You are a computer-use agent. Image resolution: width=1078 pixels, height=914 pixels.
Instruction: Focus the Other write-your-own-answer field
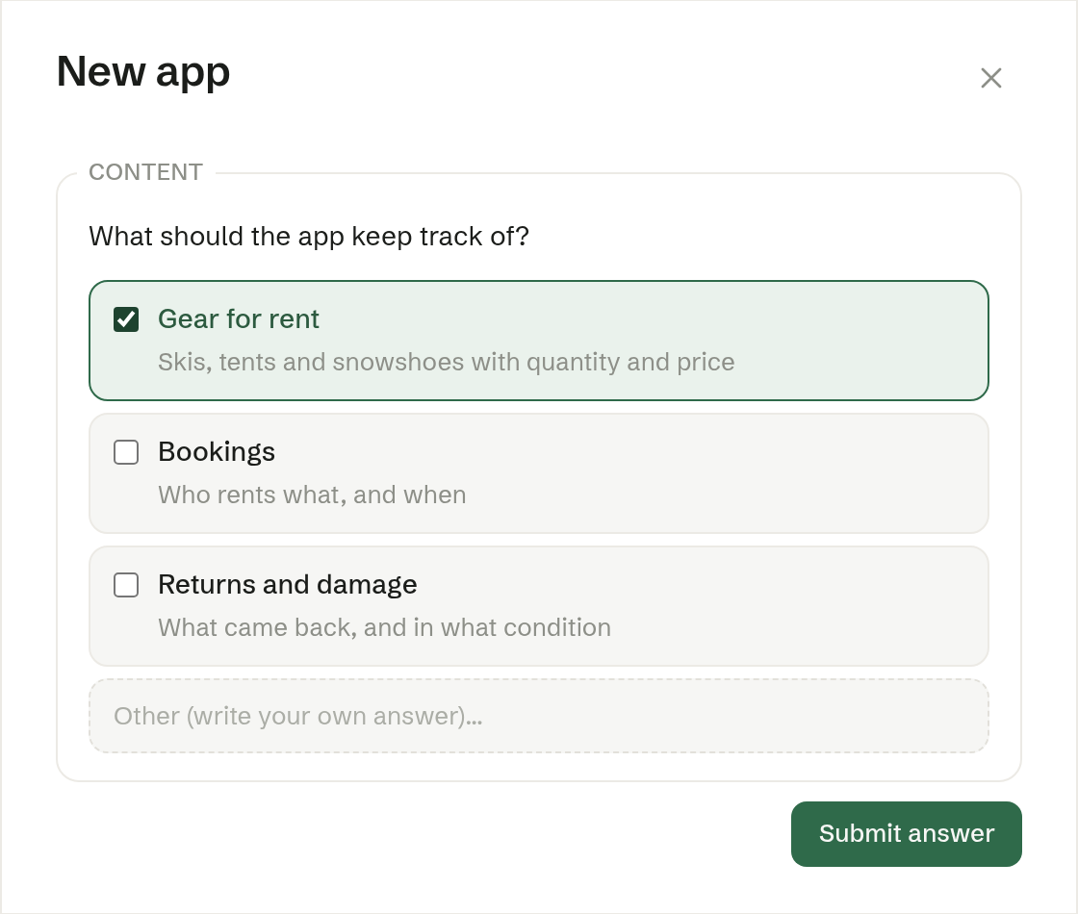coord(539,716)
